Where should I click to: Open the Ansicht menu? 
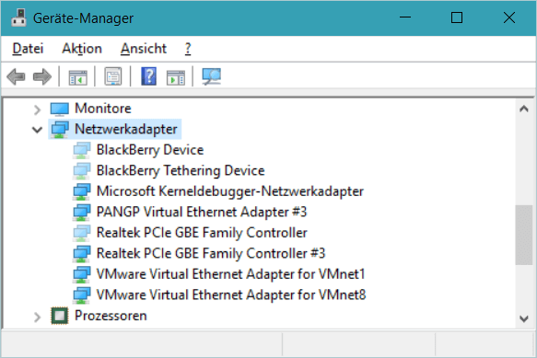(x=143, y=49)
